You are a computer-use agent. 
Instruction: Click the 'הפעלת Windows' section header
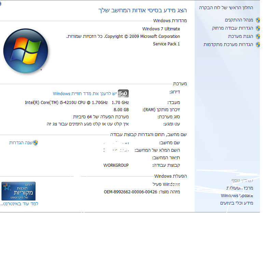pos(170,176)
